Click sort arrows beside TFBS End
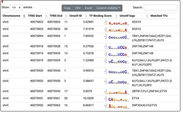 click(x=66, y=16)
